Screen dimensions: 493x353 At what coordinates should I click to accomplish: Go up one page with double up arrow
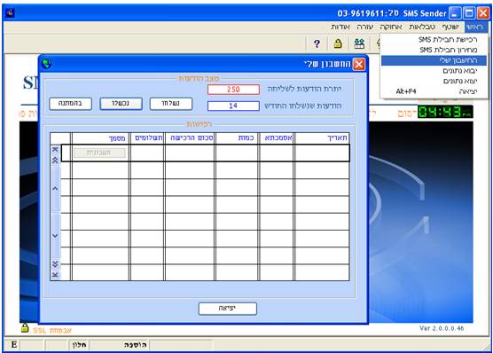pyautogui.click(x=55, y=161)
